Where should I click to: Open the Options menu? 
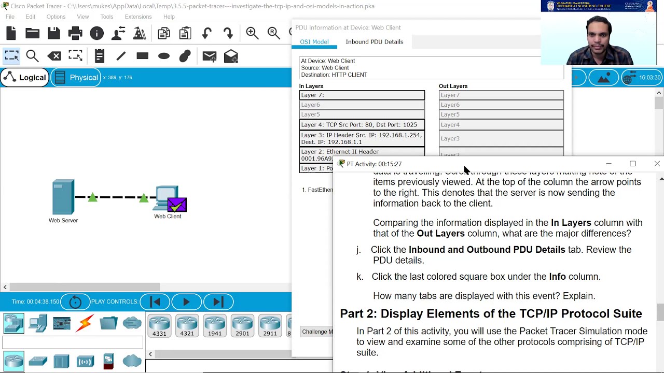point(56,17)
